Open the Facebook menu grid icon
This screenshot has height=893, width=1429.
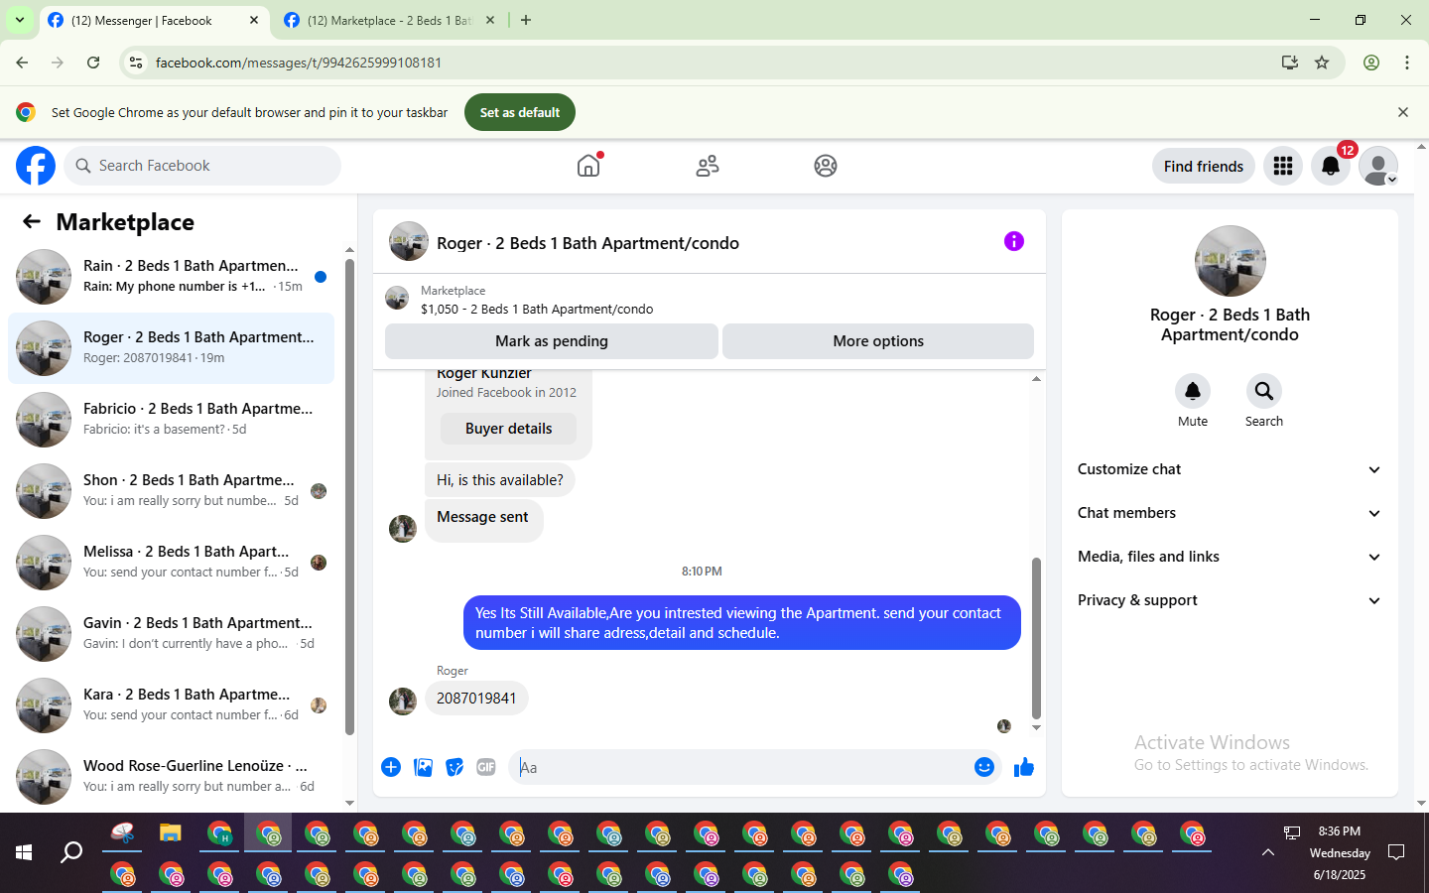[x=1283, y=166]
